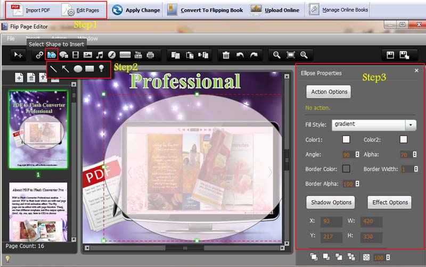Adjust the bottom opacity 100 stepper
The image size is (426, 267).
(388, 257)
